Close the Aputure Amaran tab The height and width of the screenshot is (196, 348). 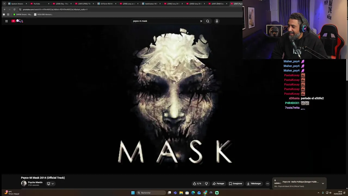pos(26,4)
